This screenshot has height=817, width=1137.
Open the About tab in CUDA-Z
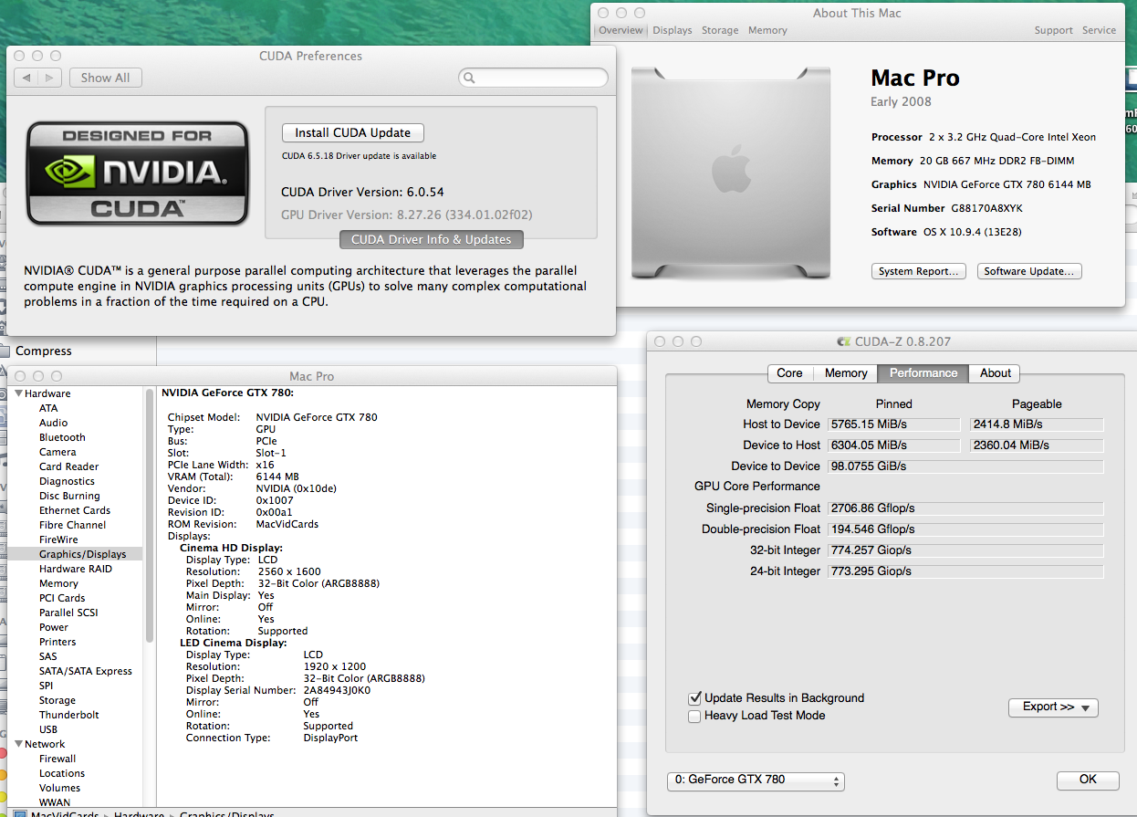995,373
